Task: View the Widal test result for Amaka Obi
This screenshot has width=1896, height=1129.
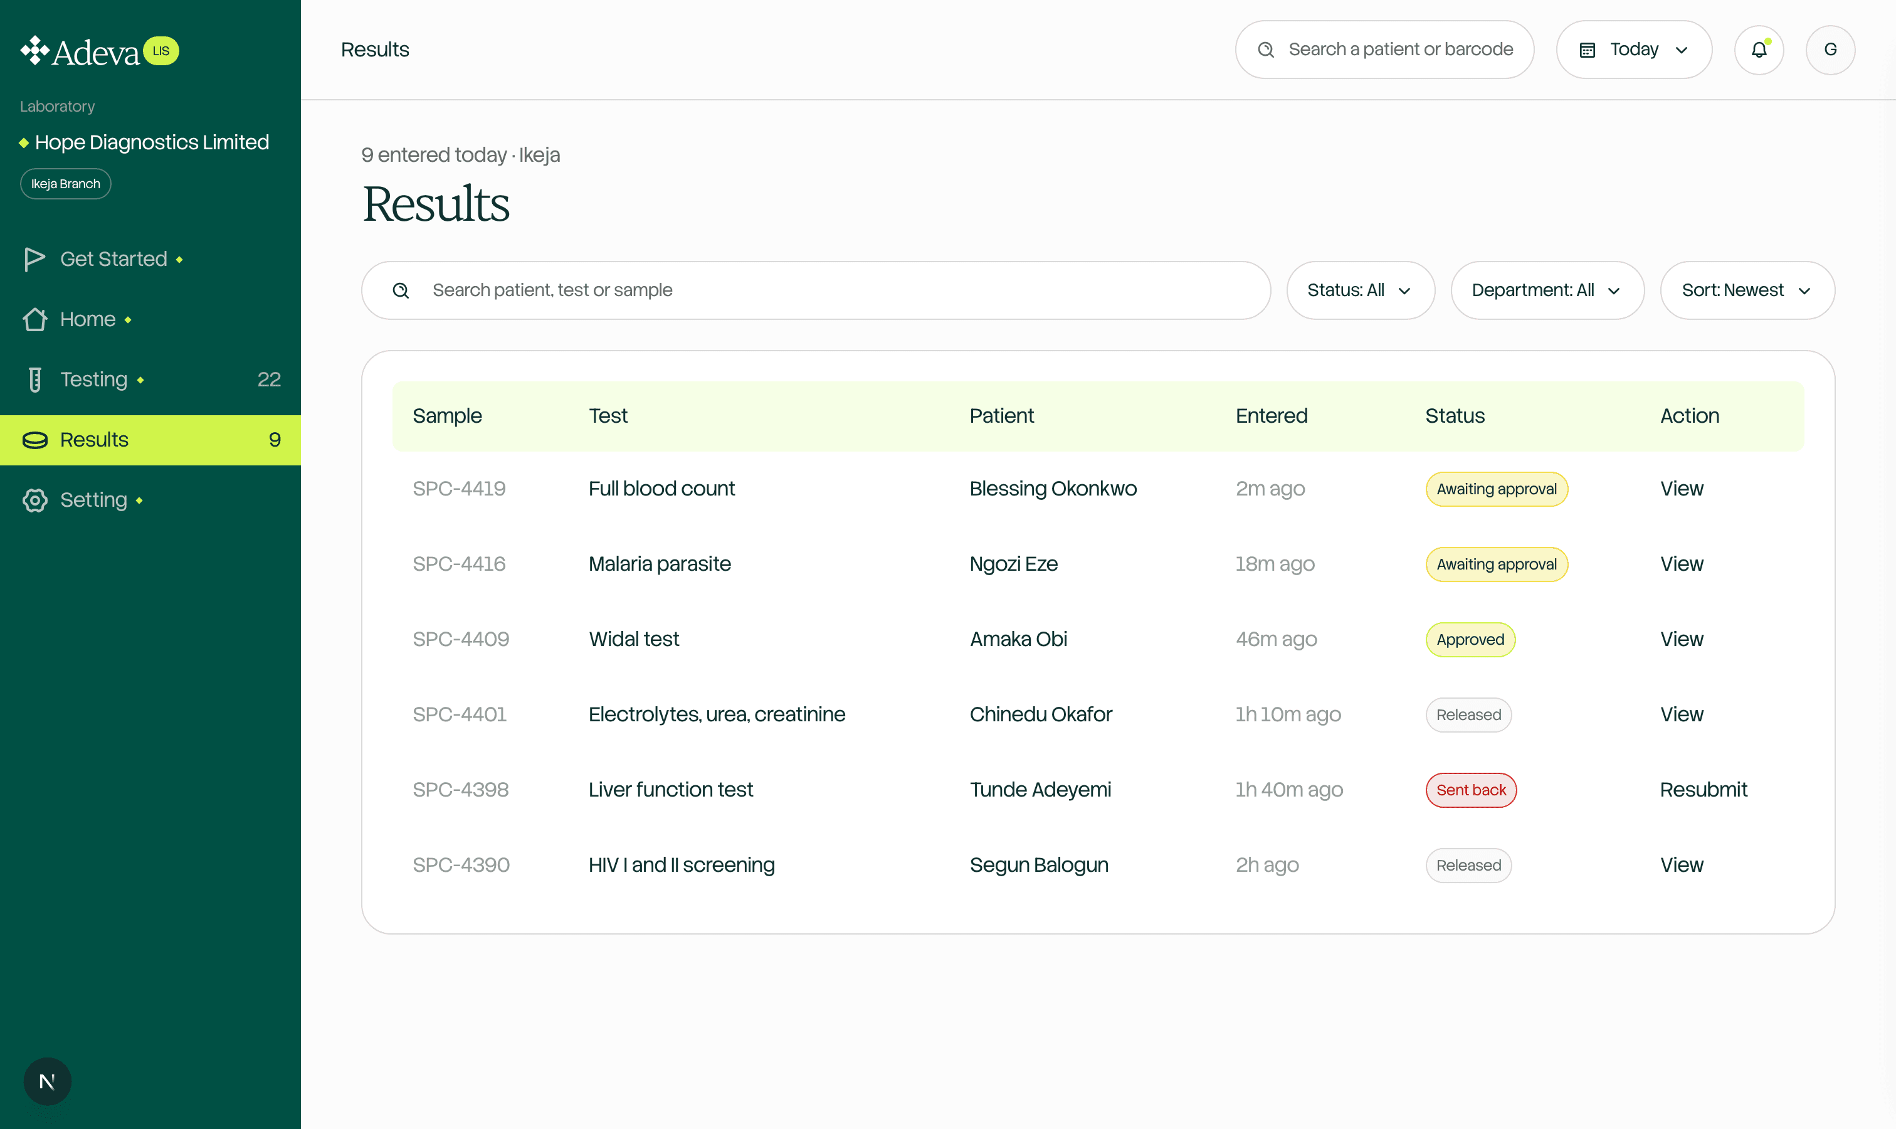Action: [1681, 639]
